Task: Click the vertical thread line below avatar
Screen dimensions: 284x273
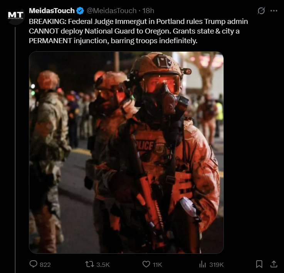Action: click(15, 150)
